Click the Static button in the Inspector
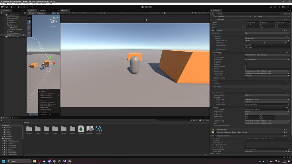 pos(285,14)
